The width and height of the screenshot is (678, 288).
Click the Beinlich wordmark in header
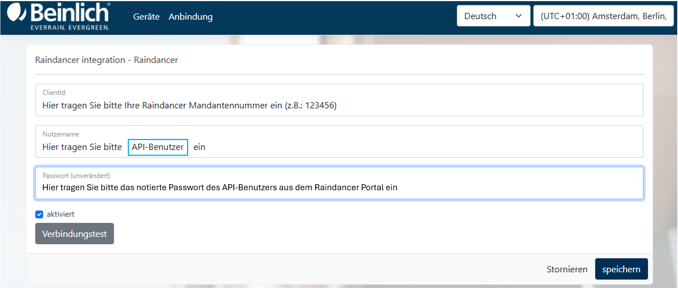point(70,13)
